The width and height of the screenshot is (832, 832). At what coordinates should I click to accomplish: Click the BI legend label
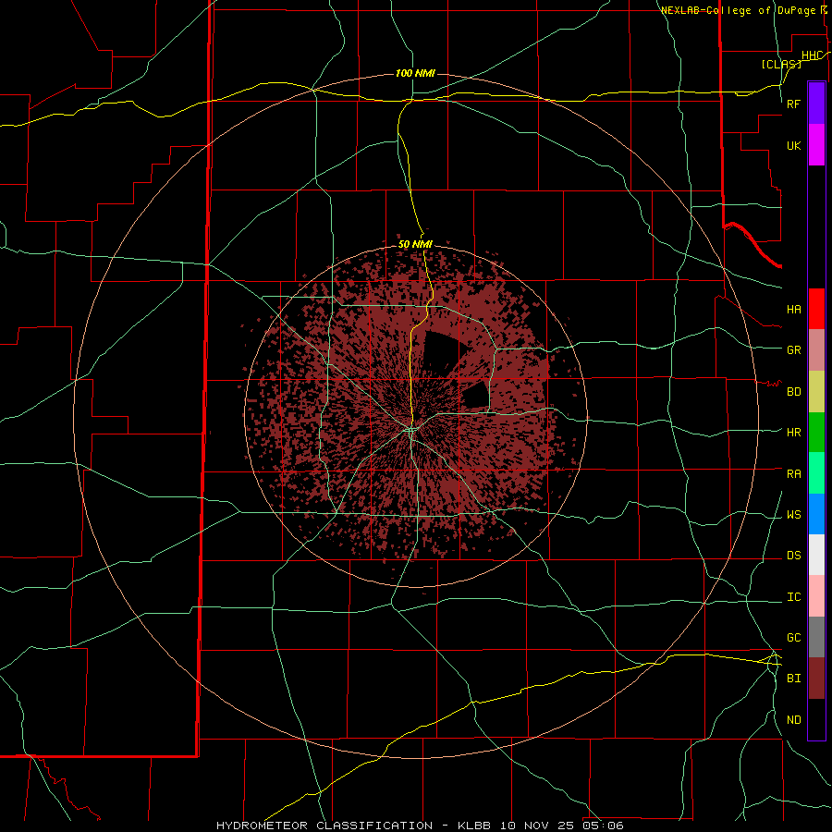pyautogui.click(x=794, y=679)
